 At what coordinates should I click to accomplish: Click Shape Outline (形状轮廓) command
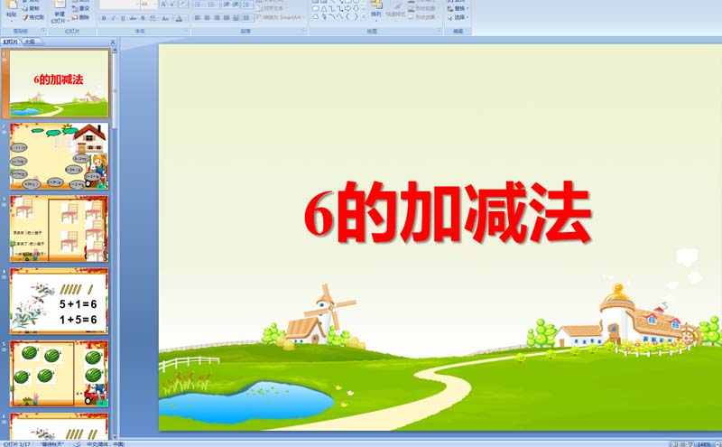(423, 8)
